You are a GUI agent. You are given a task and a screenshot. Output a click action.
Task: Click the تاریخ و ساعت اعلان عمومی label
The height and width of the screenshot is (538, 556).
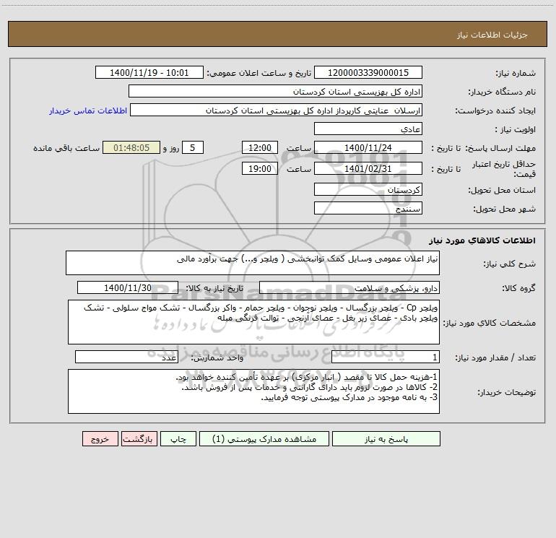click(259, 74)
